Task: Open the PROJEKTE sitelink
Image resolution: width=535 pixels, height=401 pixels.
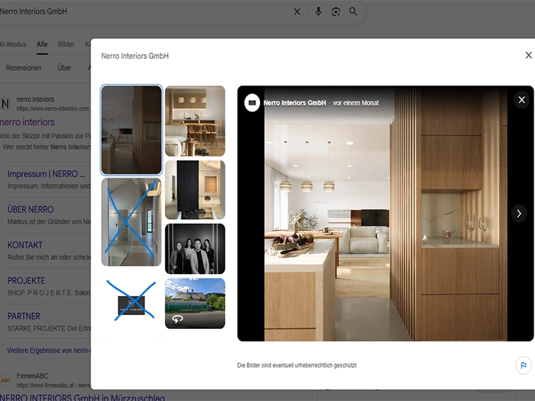Action: click(x=27, y=281)
